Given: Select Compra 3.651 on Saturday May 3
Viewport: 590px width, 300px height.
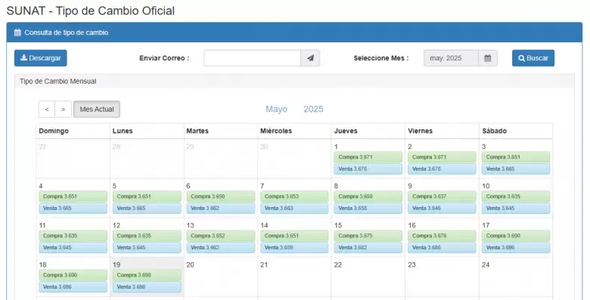Looking at the screenshot, I should [516, 156].
